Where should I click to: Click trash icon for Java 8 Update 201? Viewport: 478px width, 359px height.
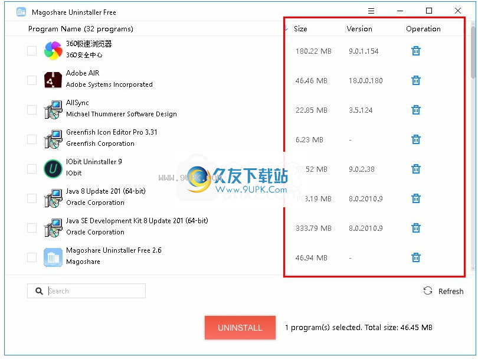coord(416,198)
